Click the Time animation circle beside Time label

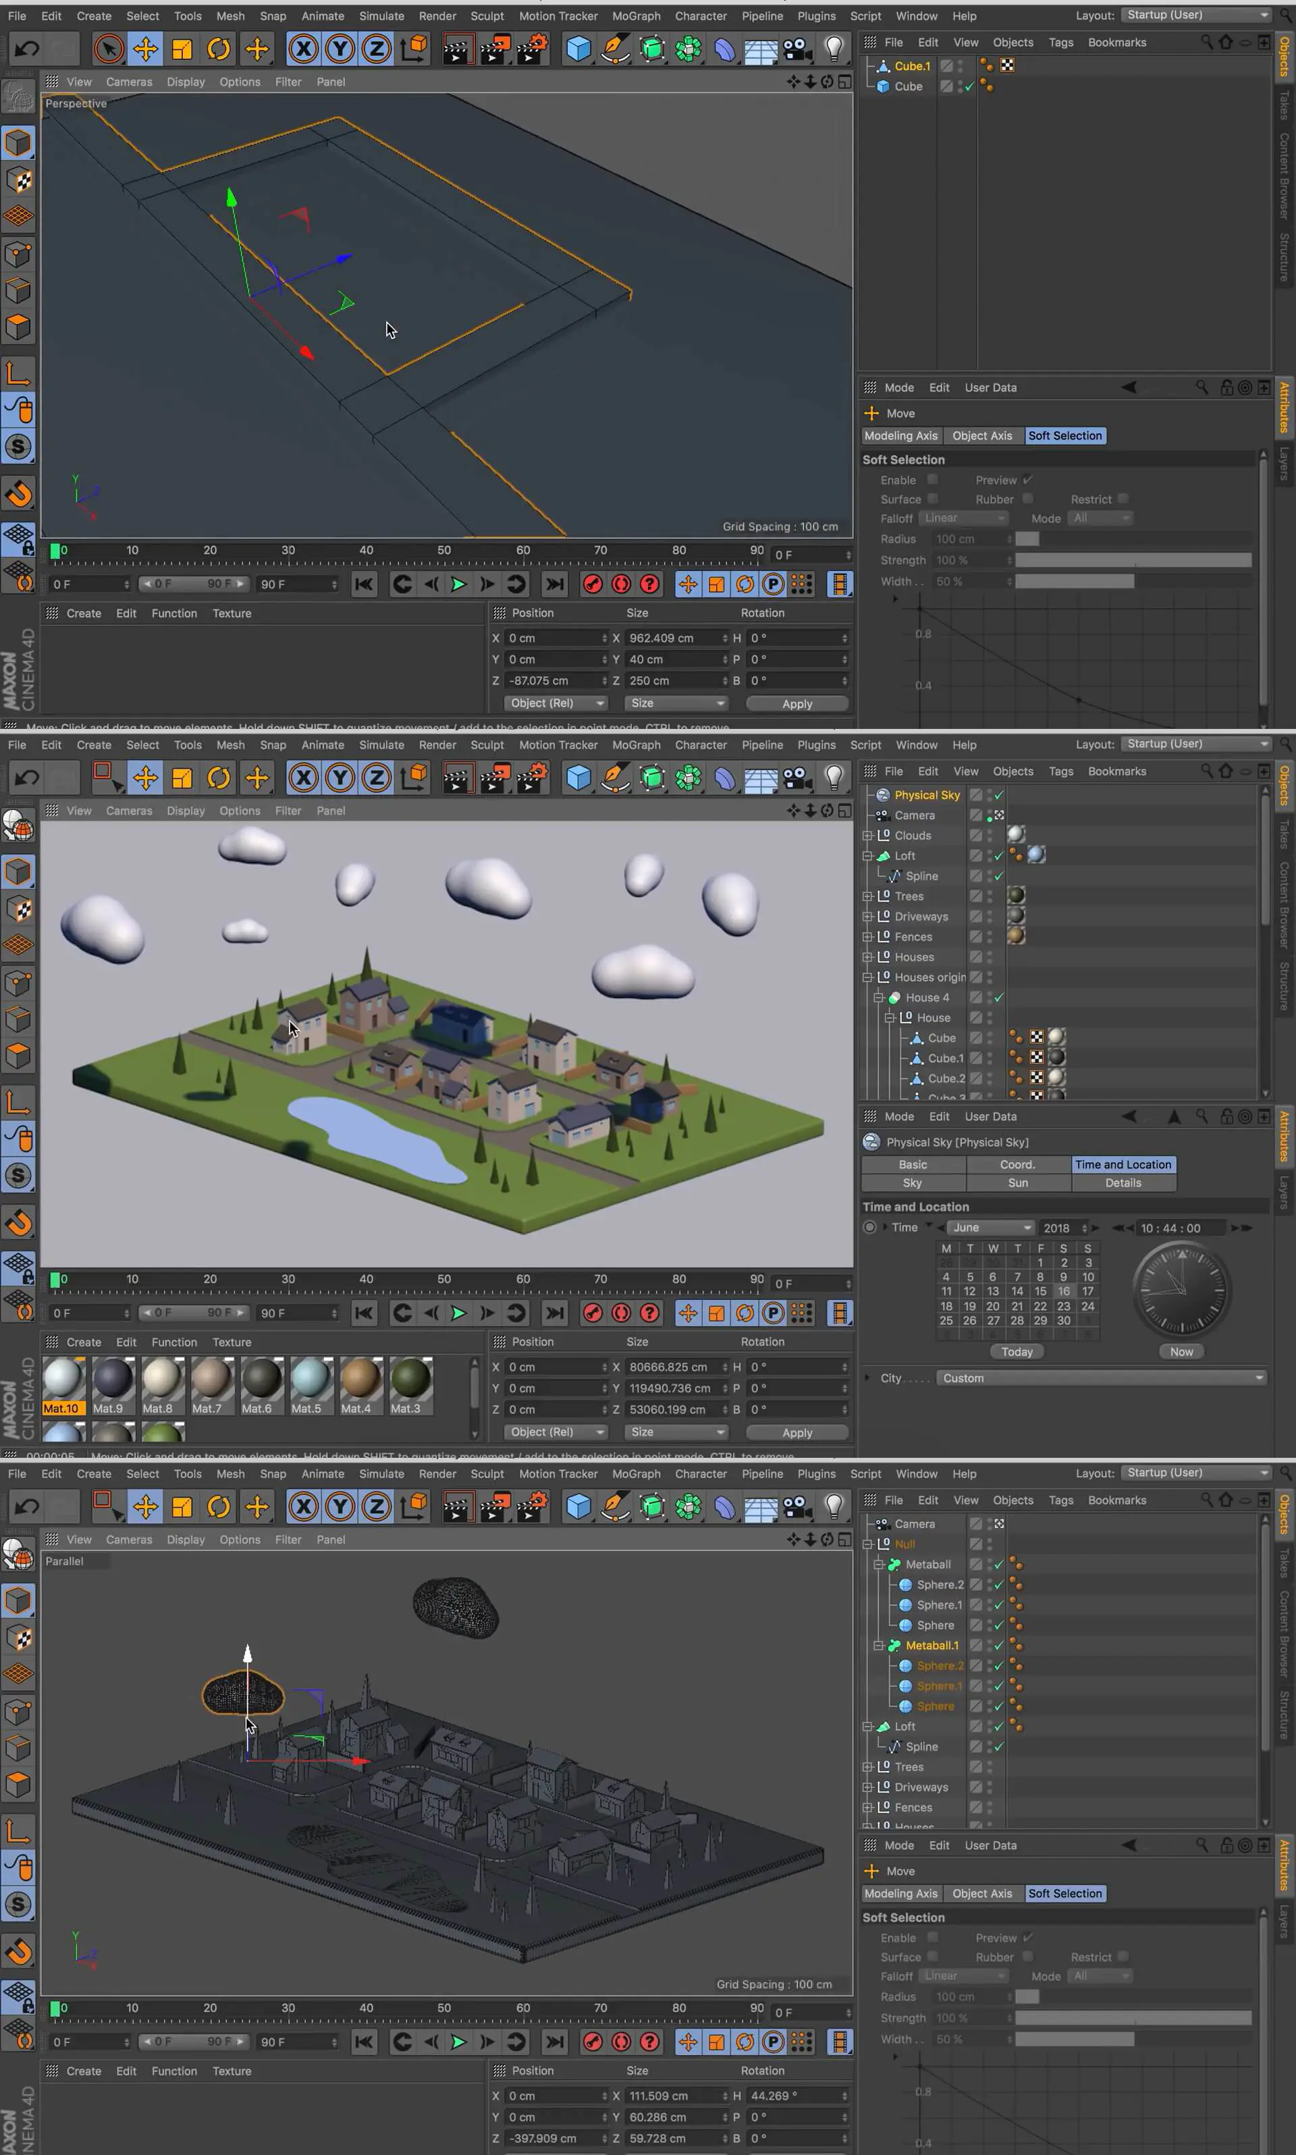pos(870,1228)
